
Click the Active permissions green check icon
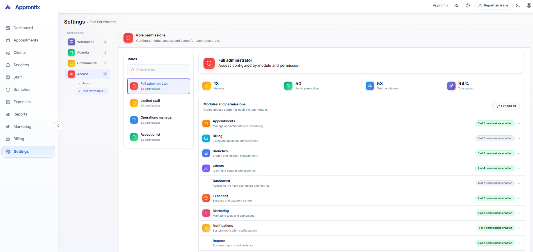point(288,86)
